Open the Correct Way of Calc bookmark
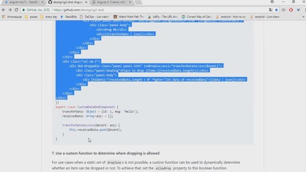 197,17
